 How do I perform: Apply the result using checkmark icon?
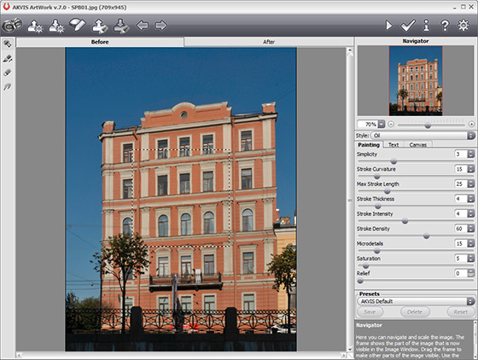coord(408,26)
